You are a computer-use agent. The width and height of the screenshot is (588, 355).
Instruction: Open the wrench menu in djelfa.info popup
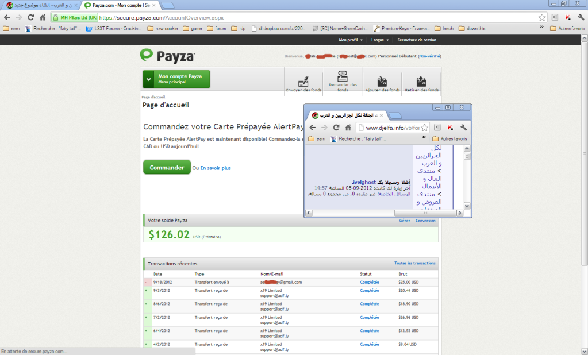click(463, 128)
